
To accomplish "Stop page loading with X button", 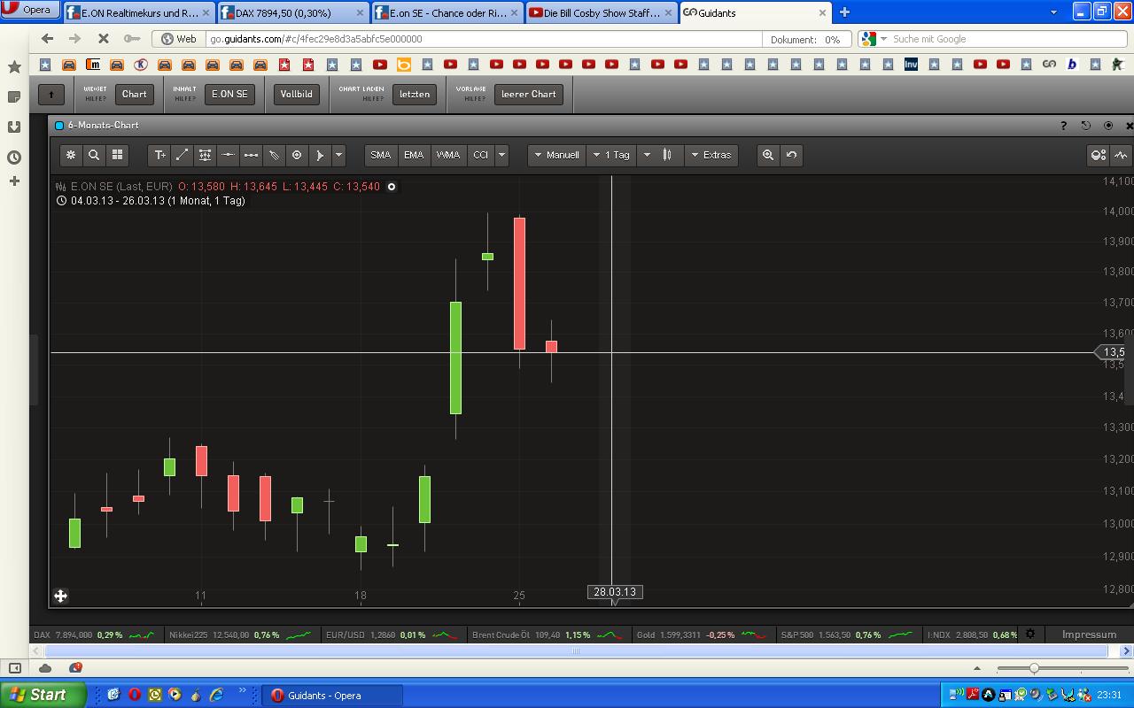I will tap(103, 39).
